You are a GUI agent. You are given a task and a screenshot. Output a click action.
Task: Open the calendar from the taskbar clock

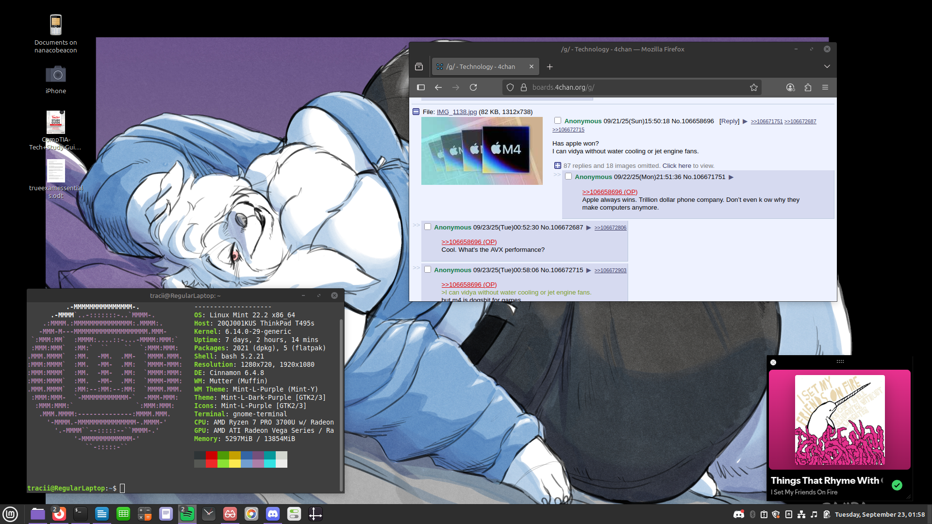coord(880,514)
